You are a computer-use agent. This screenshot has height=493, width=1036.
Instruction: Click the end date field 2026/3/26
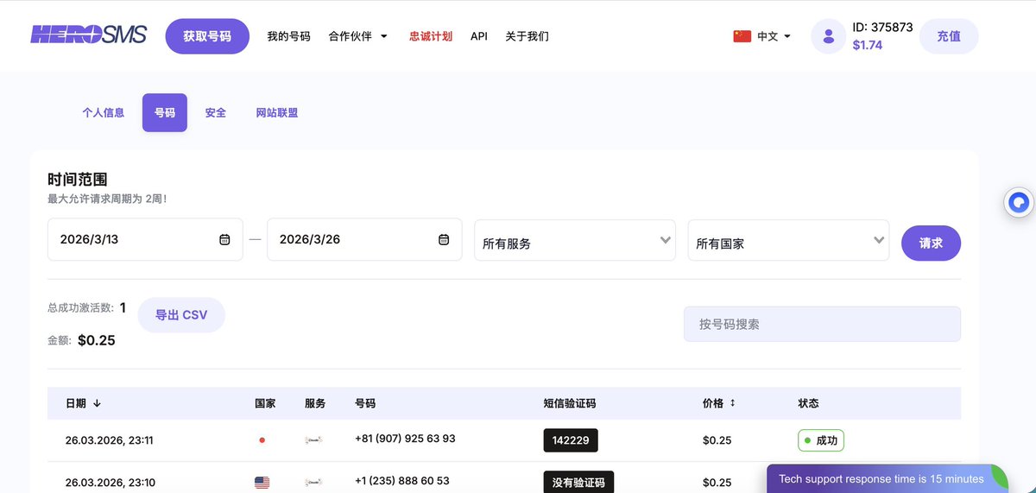pyautogui.click(x=364, y=239)
